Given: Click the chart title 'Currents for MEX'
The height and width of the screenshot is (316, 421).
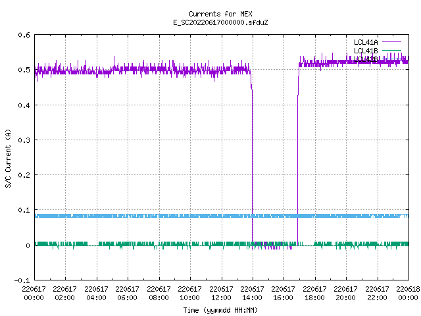Looking at the screenshot, I should click(220, 14).
